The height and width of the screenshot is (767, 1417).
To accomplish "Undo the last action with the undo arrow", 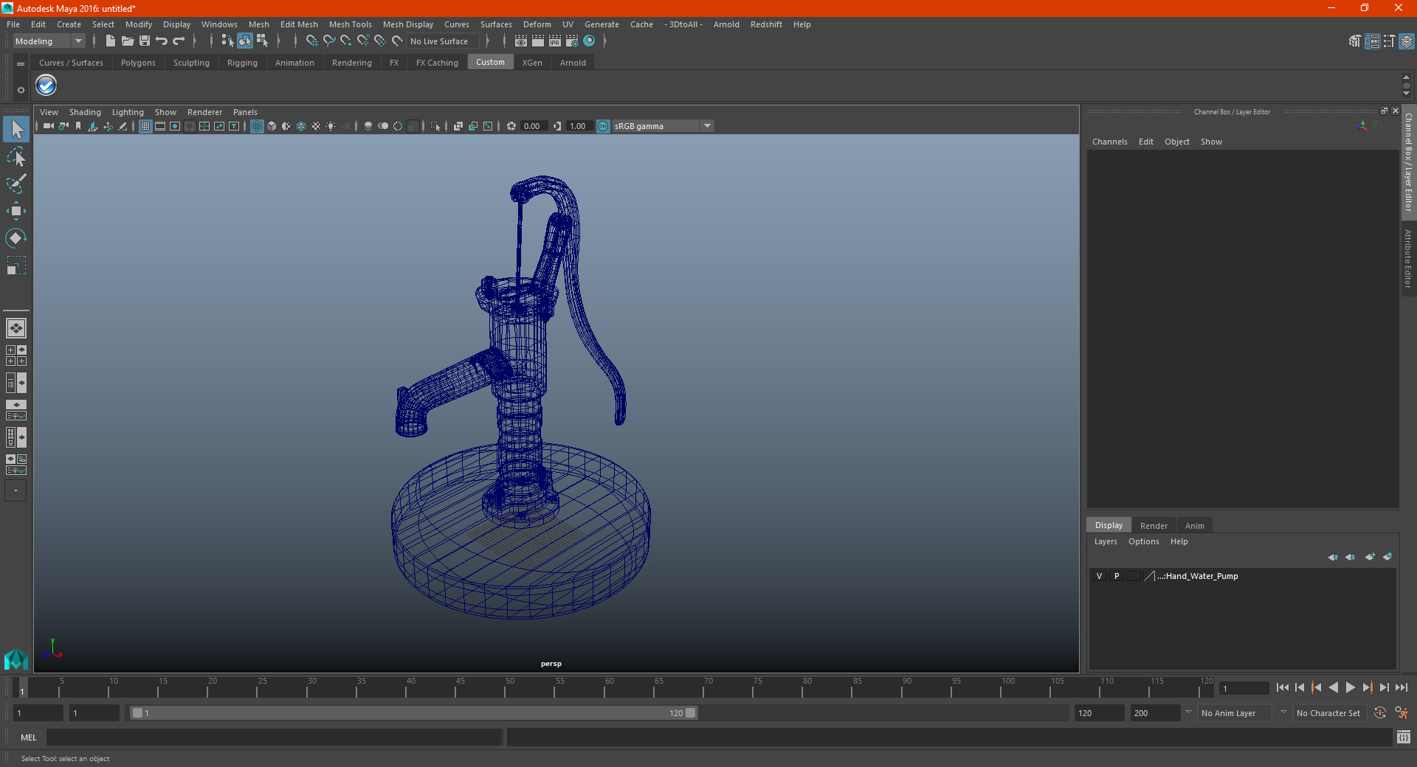I will (x=162, y=41).
